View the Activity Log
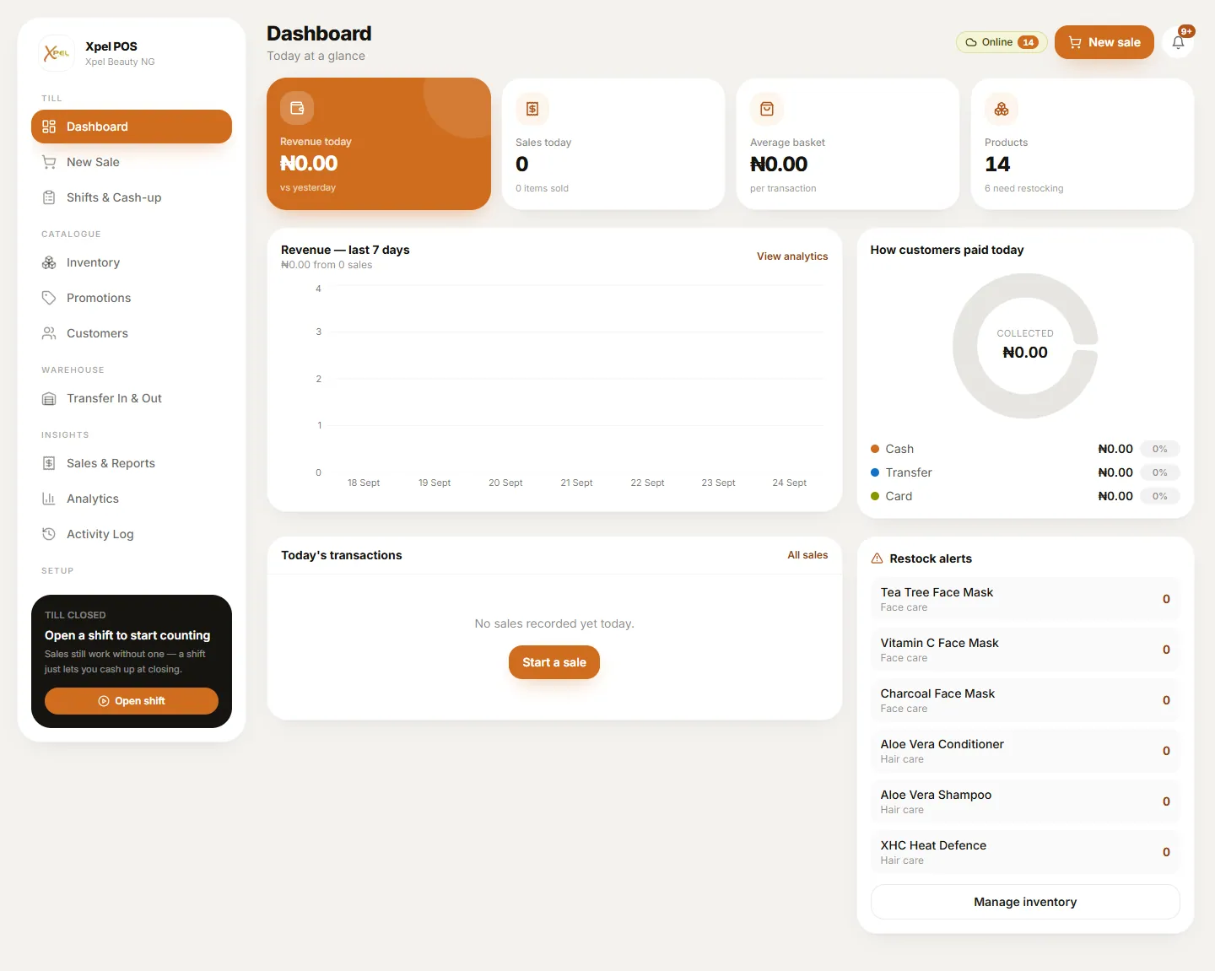The image size is (1215, 971). click(x=132, y=534)
